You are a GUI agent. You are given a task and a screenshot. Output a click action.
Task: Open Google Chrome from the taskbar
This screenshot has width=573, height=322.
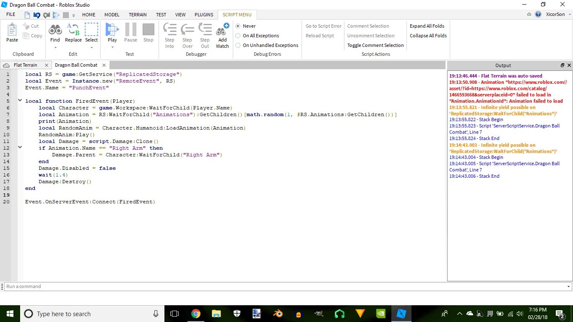(x=196, y=314)
